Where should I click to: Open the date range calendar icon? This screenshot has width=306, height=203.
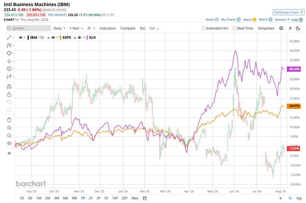[x=145, y=198]
